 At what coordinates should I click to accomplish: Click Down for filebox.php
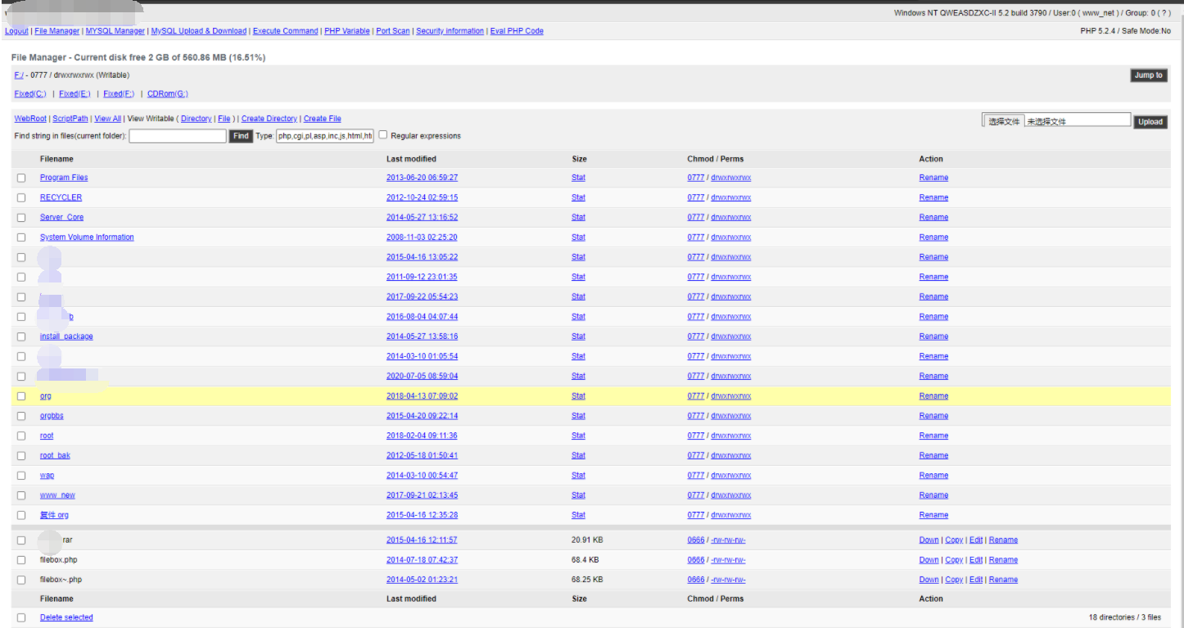929,560
